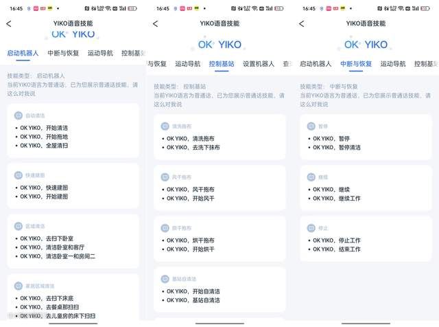Switch to 设置机器人 tab on the middle screen
439x327 pixels.
[258, 64]
